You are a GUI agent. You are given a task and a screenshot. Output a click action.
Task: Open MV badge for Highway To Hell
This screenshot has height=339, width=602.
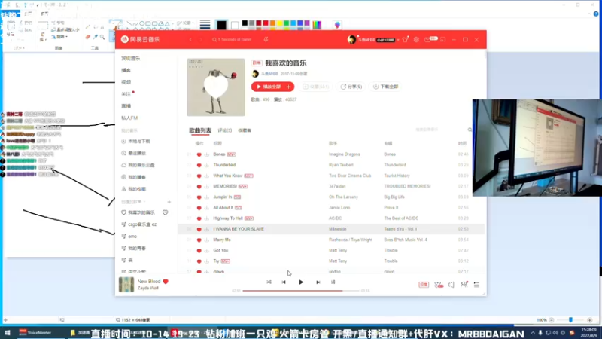[x=249, y=218]
